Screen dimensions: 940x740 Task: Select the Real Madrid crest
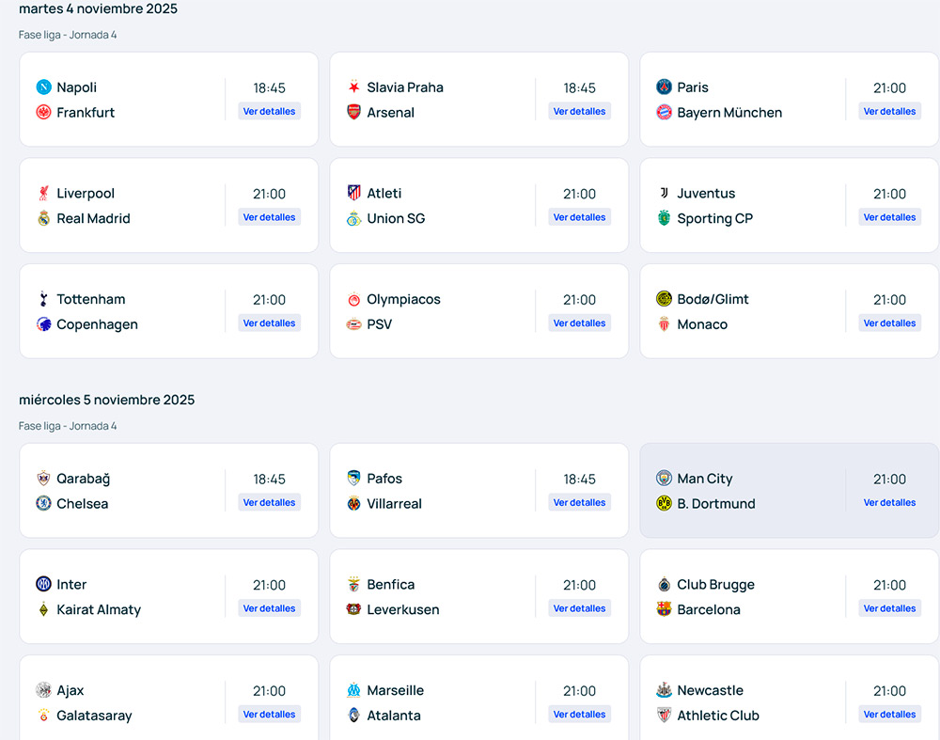(42, 218)
